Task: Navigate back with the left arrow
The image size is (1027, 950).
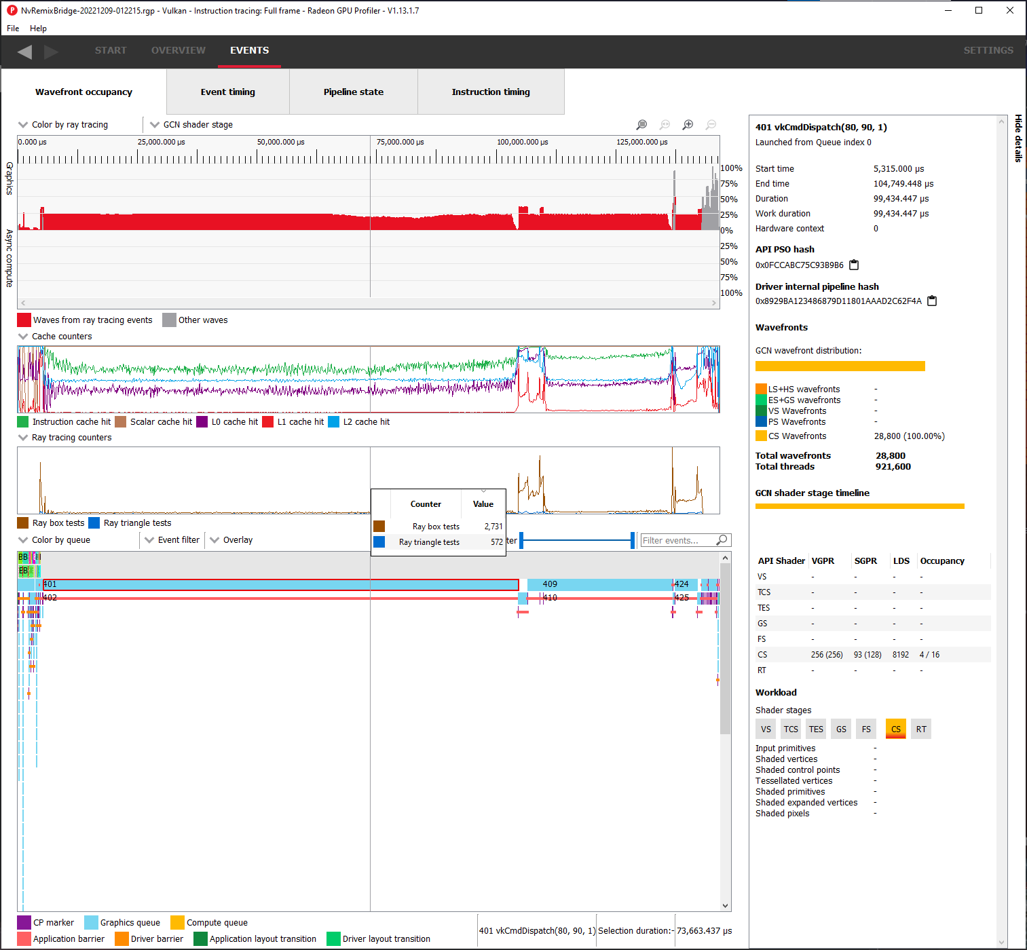Action: pyautogui.click(x=24, y=52)
